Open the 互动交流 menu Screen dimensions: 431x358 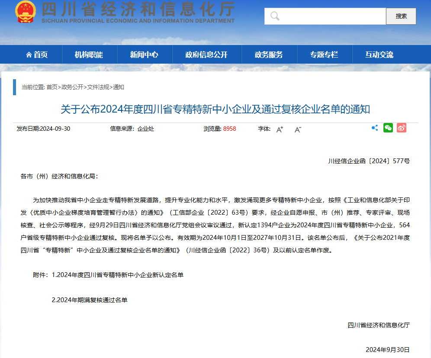tap(380, 55)
